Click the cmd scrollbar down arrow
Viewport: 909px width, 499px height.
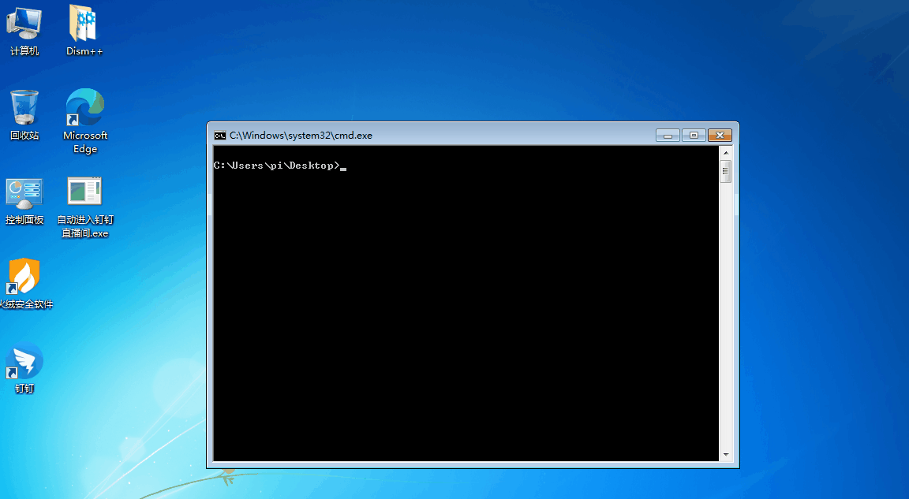coord(726,455)
